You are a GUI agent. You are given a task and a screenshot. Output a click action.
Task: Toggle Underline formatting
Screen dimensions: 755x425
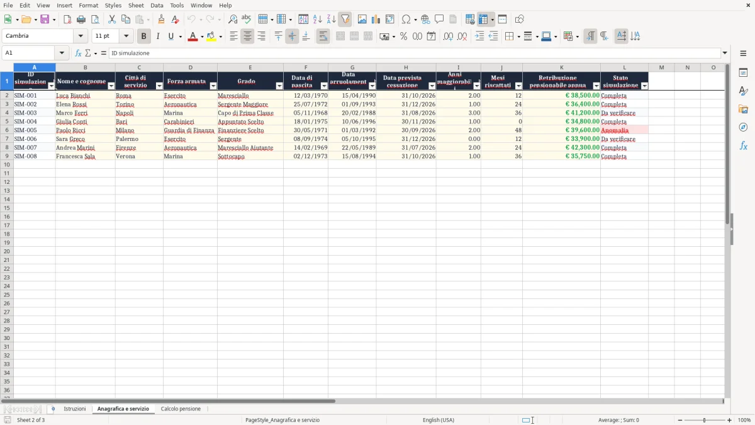(x=171, y=37)
